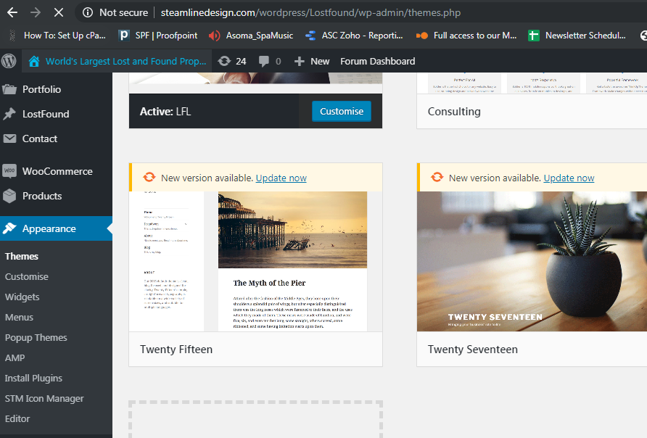647x438 pixels.
Task: Open Forum Dashboard in admin bar
Action: click(378, 61)
